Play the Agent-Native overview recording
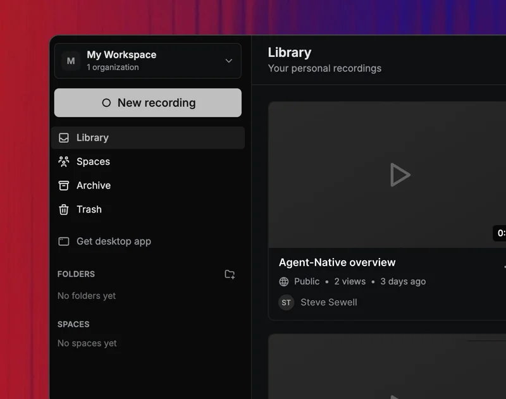Viewport: 506px width, 399px height. point(400,175)
